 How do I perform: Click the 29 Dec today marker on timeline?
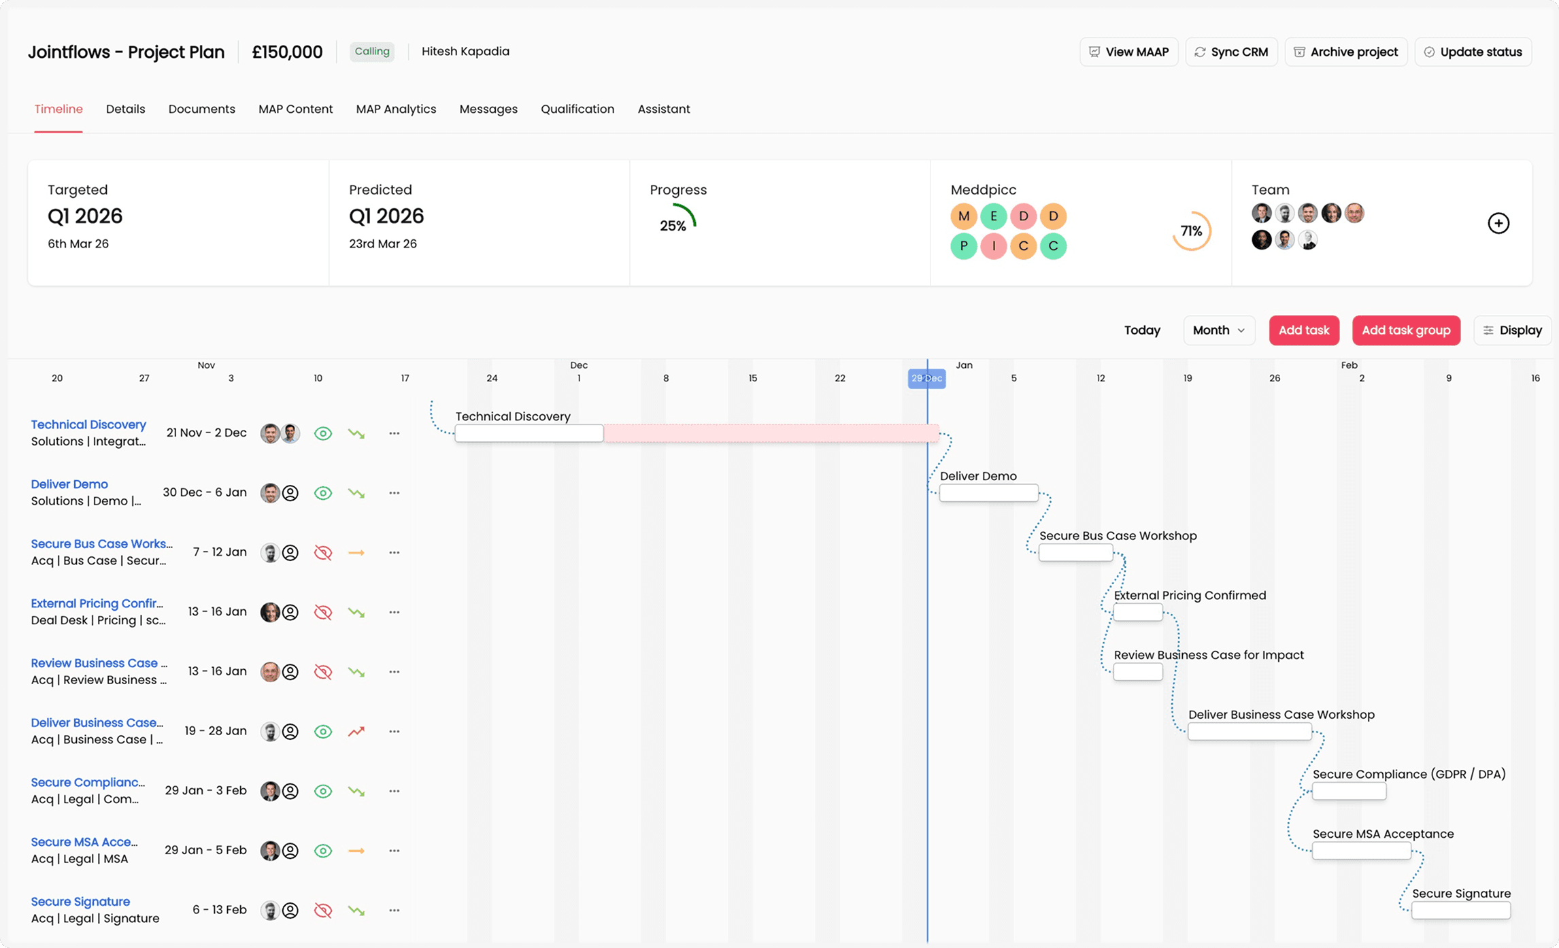(x=926, y=379)
